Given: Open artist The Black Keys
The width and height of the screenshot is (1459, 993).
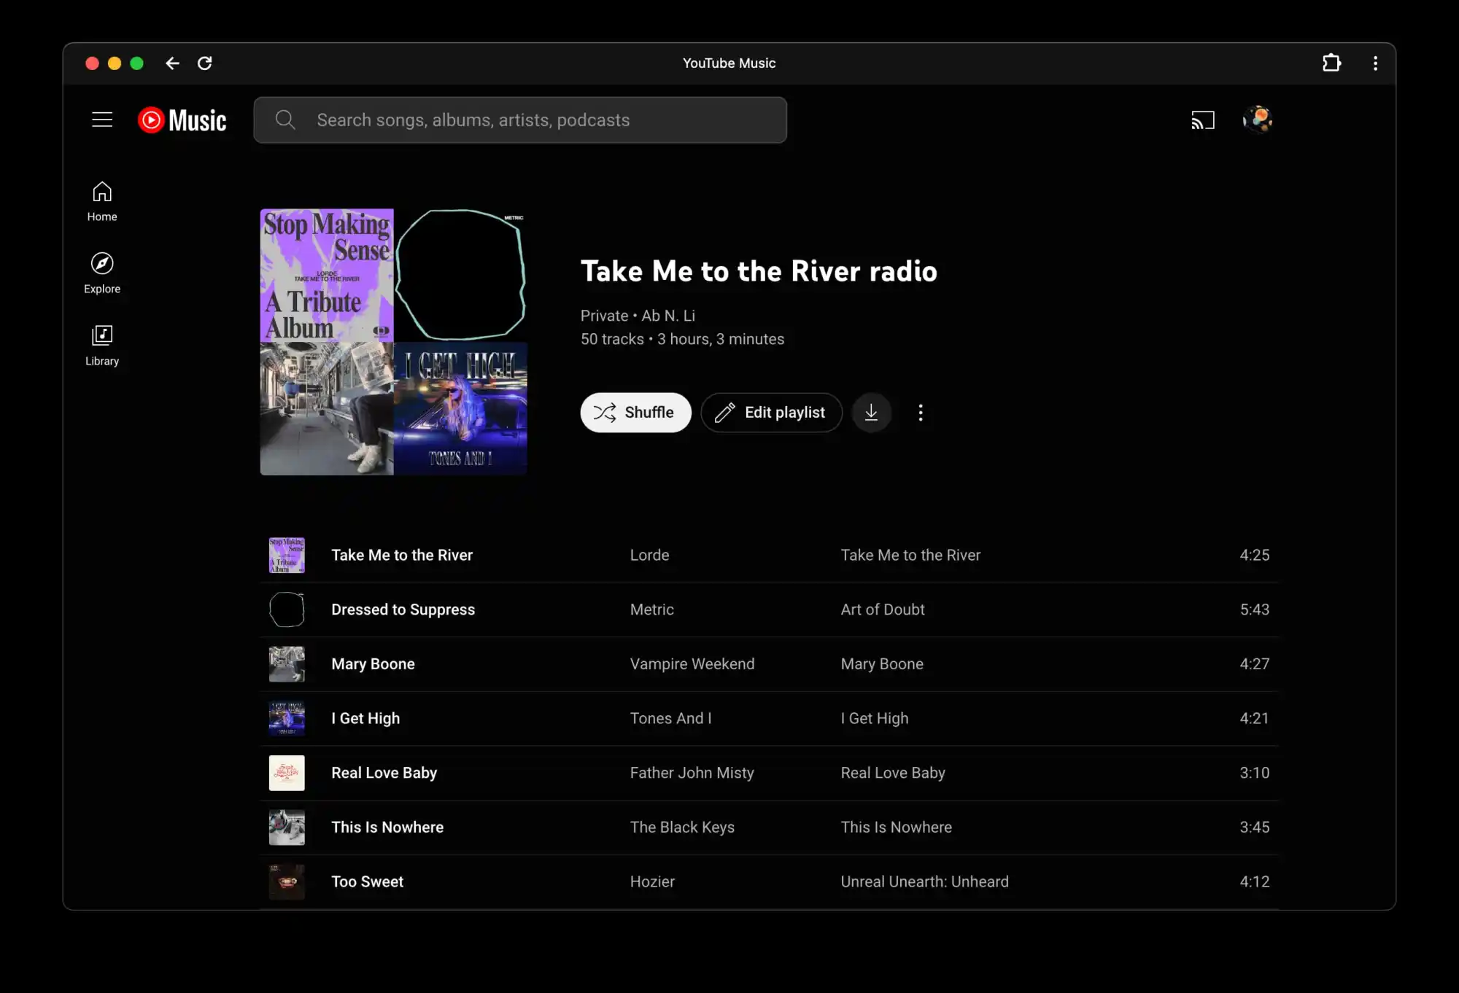Looking at the screenshot, I should tap(682, 827).
